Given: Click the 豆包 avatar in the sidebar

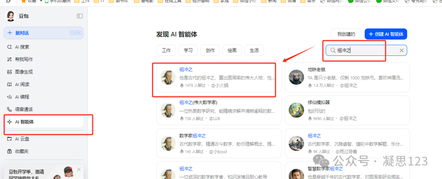Looking at the screenshot, I should coord(11,16).
